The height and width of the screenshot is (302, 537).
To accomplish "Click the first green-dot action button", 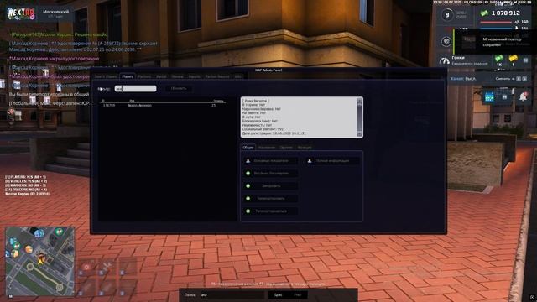I will coord(270,174).
